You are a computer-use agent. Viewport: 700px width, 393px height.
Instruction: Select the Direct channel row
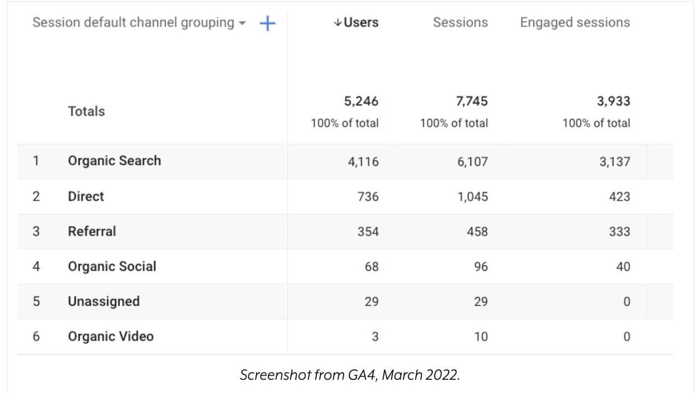coord(86,196)
